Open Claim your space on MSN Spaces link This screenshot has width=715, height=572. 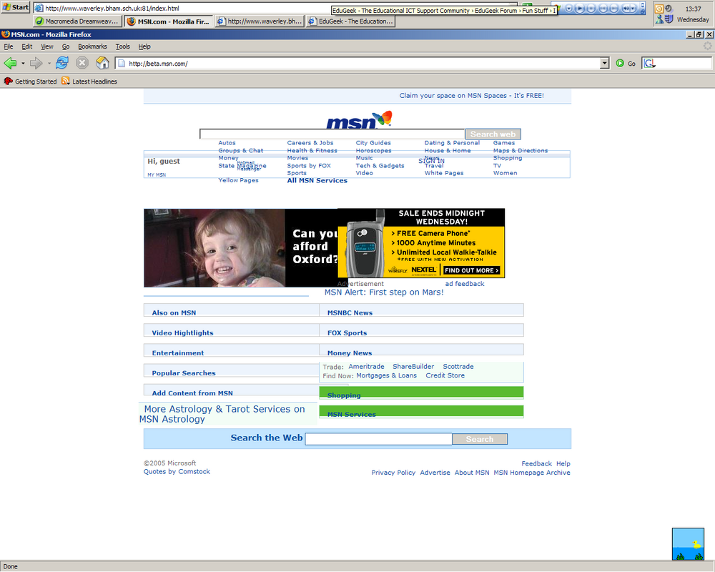click(x=471, y=96)
